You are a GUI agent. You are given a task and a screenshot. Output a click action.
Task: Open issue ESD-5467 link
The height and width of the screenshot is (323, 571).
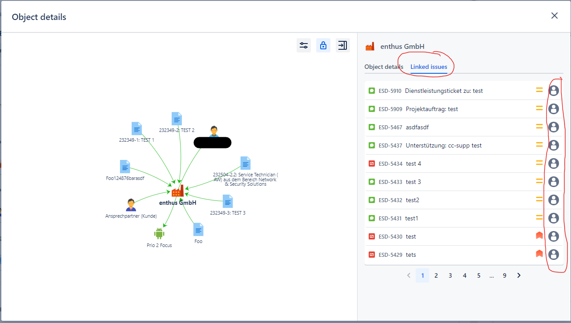pos(390,127)
